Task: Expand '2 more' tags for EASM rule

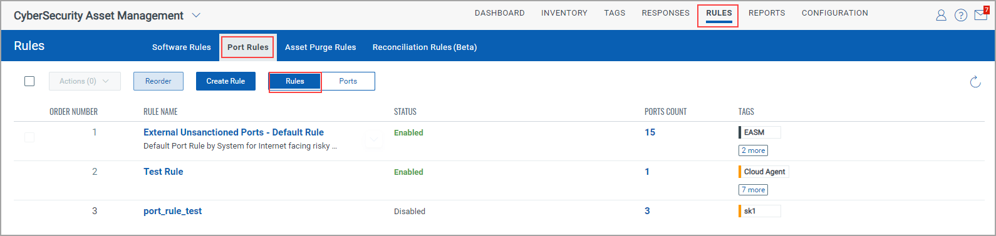Action: tap(753, 150)
